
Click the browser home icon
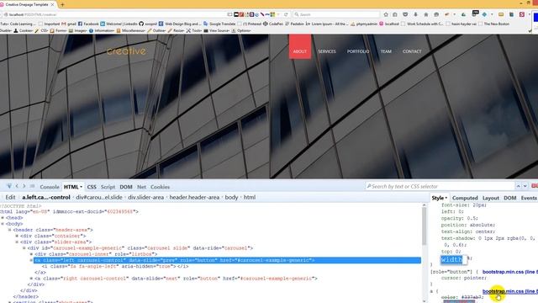pos(426,14)
